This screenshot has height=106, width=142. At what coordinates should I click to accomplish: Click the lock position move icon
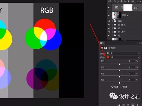tap(122, 1)
